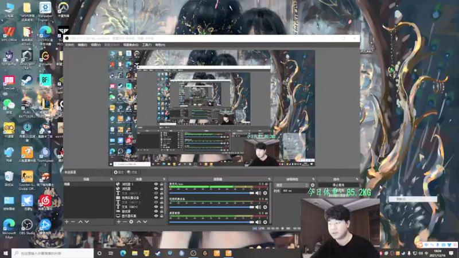The image size is (459, 258).
Task: Toggle visibility of 游戏源 source
Action: [x=156, y=211]
